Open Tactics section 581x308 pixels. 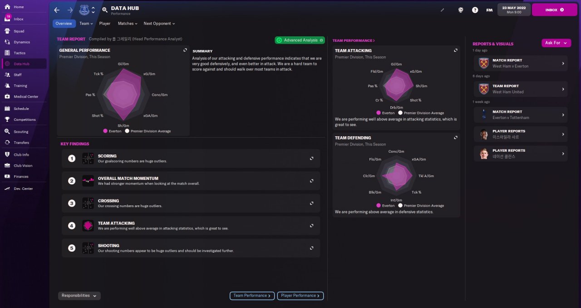24,53
